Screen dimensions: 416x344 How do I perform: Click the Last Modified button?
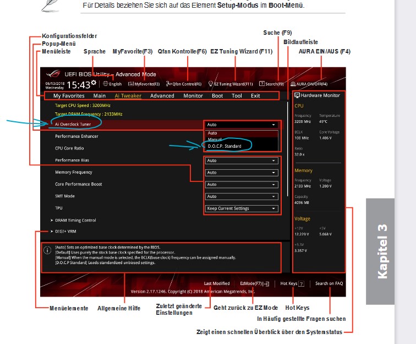click(217, 284)
